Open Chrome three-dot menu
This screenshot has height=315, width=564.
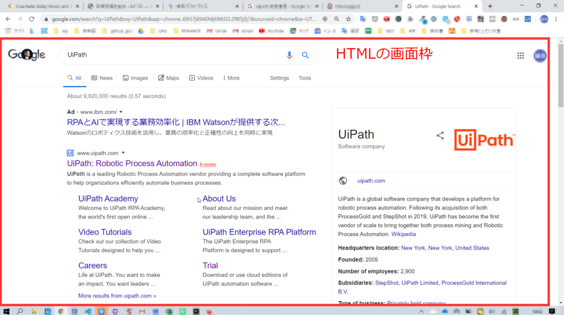click(556, 19)
